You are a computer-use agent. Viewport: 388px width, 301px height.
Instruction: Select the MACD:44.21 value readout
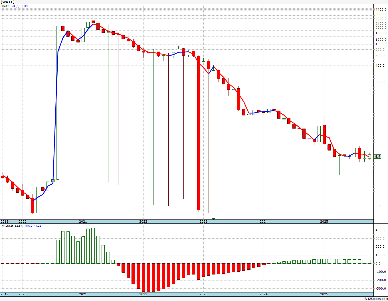point(33,226)
